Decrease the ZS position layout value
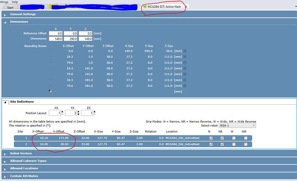Screen dimensions: 297x181 95,114
